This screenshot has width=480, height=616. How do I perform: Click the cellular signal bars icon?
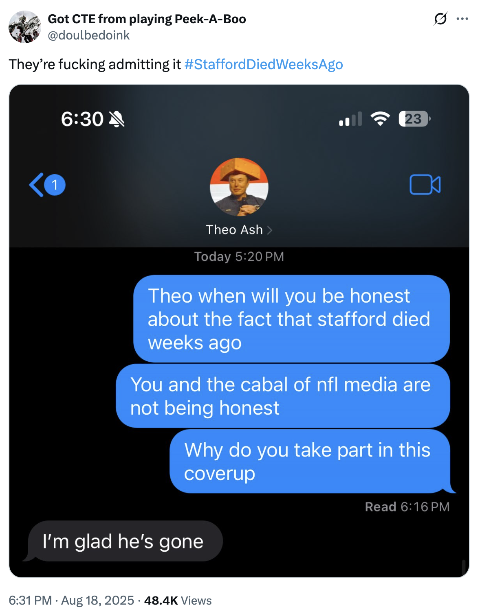(x=350, y=119)
